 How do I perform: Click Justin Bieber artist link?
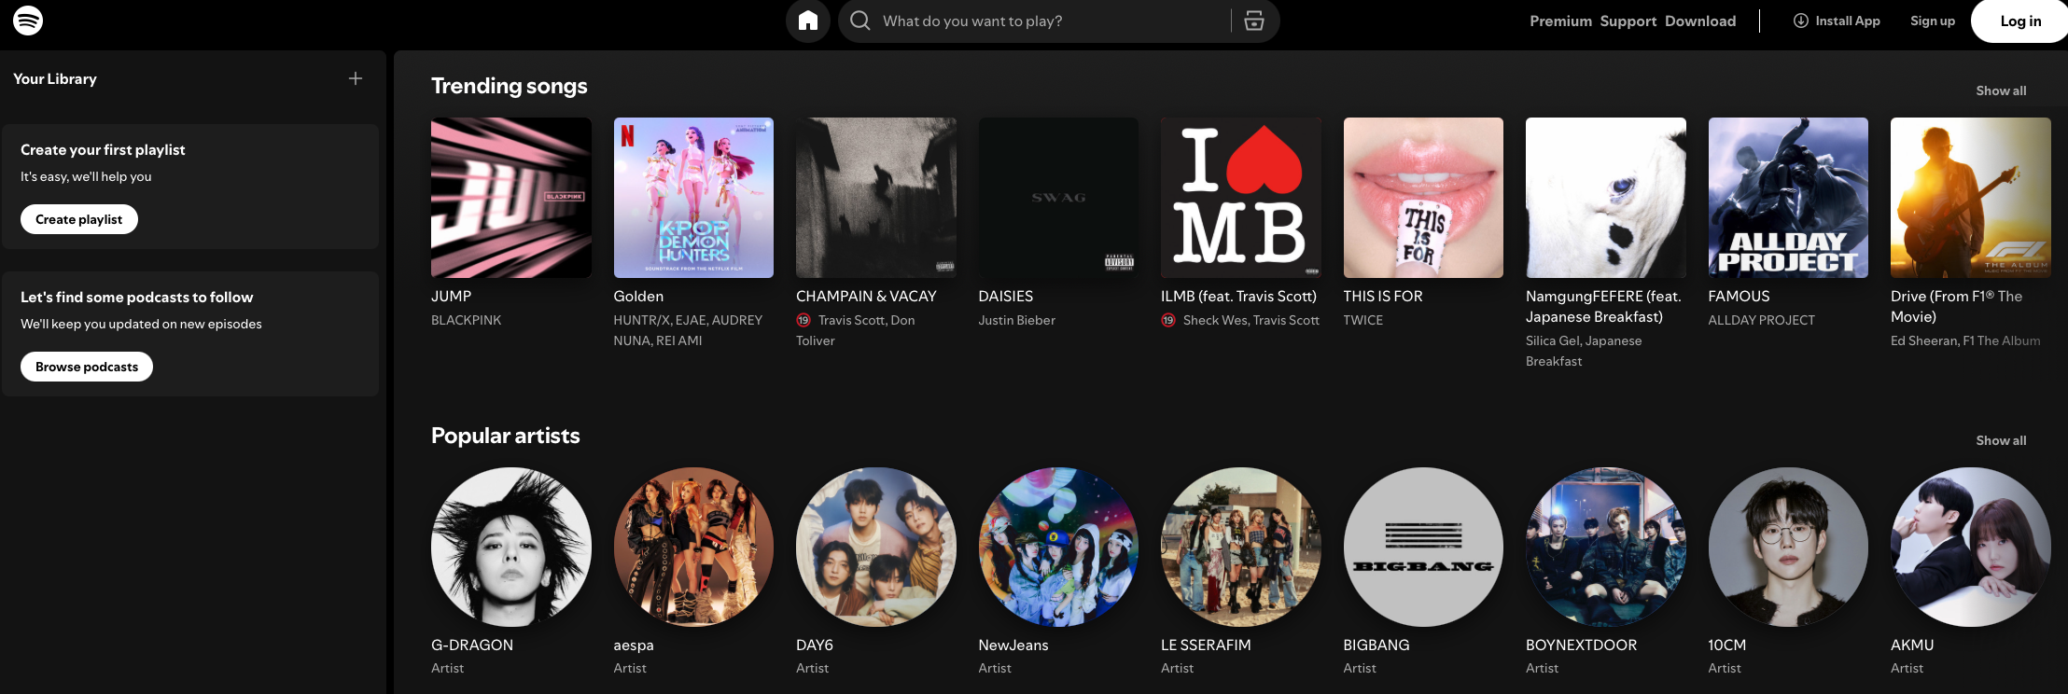click(x=1016, y=320)
